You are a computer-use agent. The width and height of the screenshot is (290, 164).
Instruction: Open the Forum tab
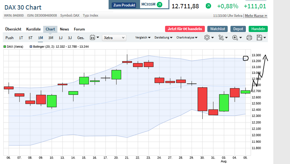(x=79, y=29)
